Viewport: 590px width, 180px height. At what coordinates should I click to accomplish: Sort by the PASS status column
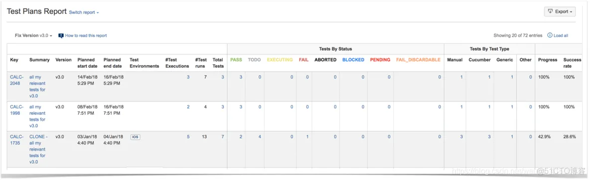click(236, 60)
